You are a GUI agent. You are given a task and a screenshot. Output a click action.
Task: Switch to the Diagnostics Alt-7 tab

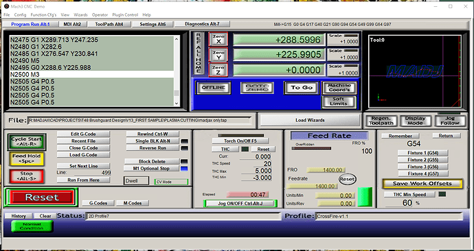(x=202, y=24)
